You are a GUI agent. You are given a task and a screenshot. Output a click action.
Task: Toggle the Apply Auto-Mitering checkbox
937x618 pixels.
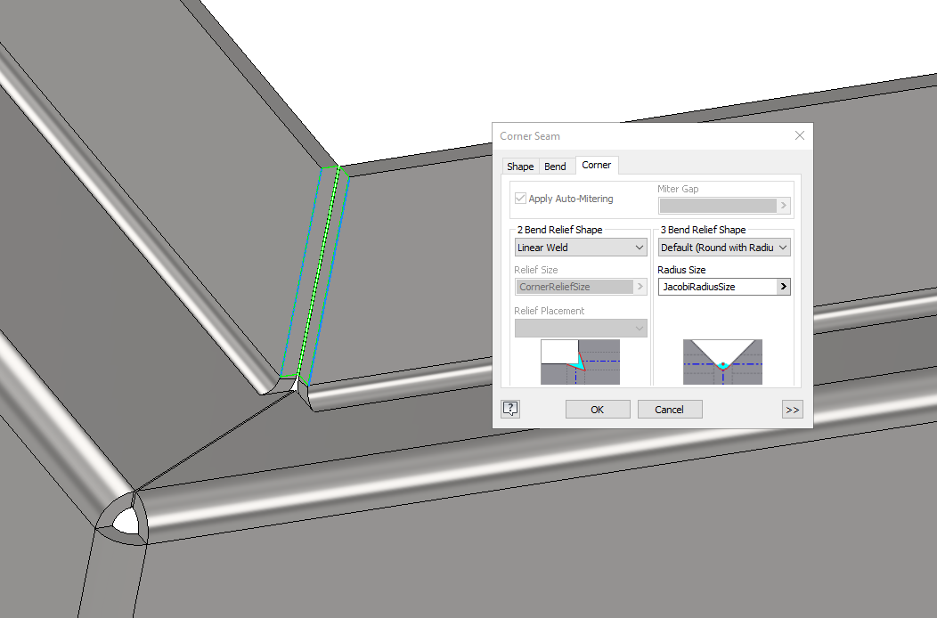[x=521, y=199]
